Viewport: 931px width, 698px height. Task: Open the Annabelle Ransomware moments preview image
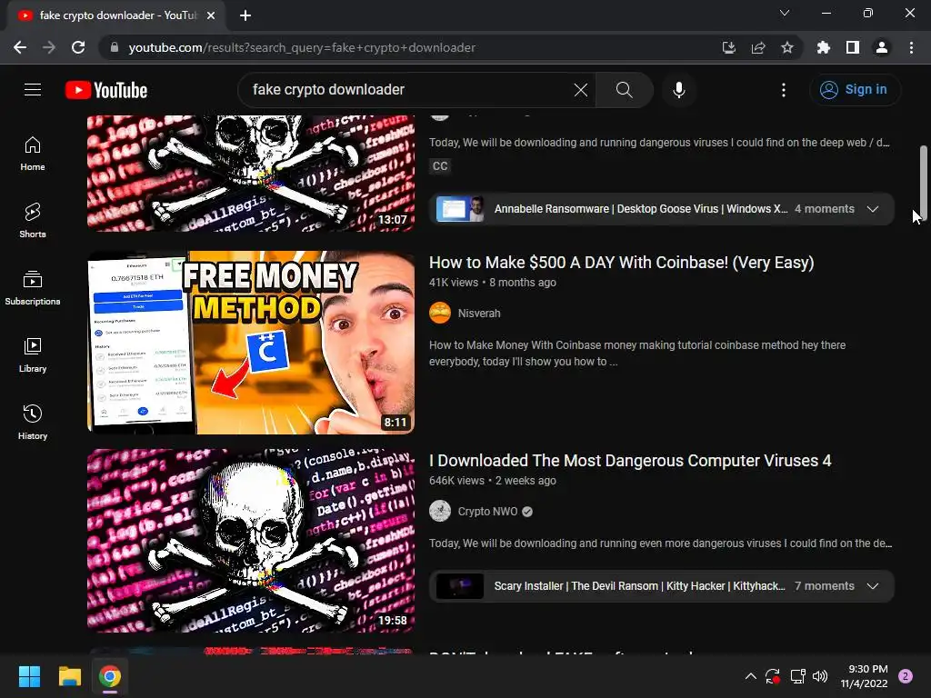click(459, 209)
